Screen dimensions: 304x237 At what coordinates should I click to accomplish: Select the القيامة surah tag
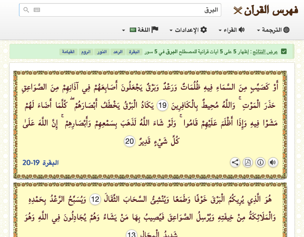pyautogui.click(x=68, y=52)
